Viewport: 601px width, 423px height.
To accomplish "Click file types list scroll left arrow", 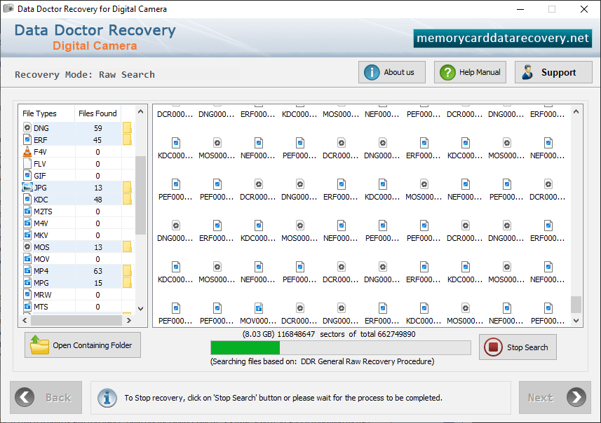I will pyautogui.click(x=25, y=320).
